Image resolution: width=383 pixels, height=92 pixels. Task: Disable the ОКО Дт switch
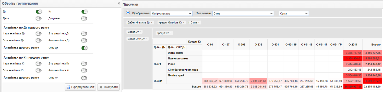[85, 48]
